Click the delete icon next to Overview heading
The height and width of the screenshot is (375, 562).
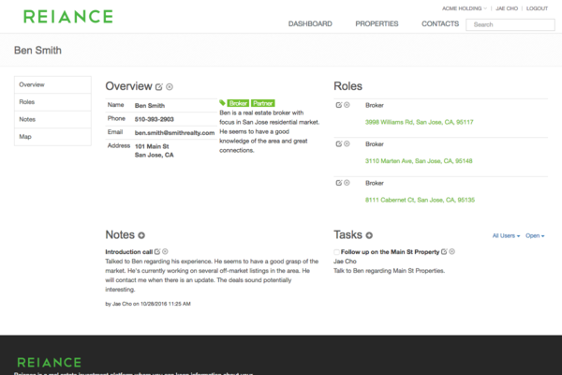[170, 86]
